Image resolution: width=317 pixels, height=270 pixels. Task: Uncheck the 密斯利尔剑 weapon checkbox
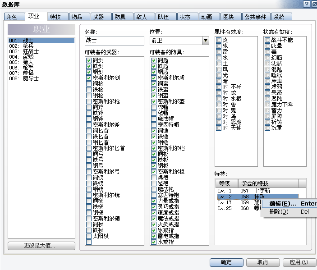pyautogui.click(x=89, y=78)
